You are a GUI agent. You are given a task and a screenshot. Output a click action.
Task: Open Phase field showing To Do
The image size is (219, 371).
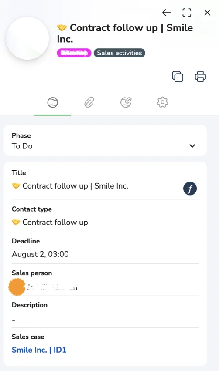coord(105,141)
